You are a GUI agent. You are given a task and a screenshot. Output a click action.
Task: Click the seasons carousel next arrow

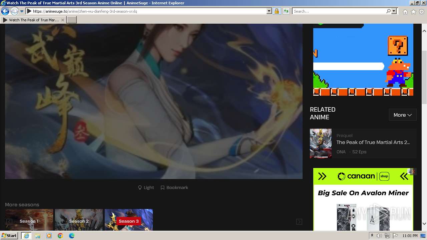299,222
